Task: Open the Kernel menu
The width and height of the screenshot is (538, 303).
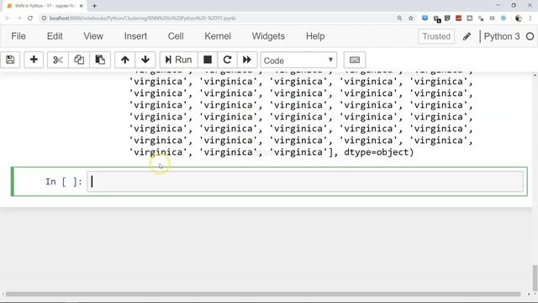Action: (218, 36)
